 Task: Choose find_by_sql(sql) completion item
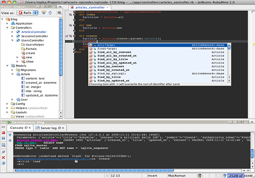click(x=158, y=74)
